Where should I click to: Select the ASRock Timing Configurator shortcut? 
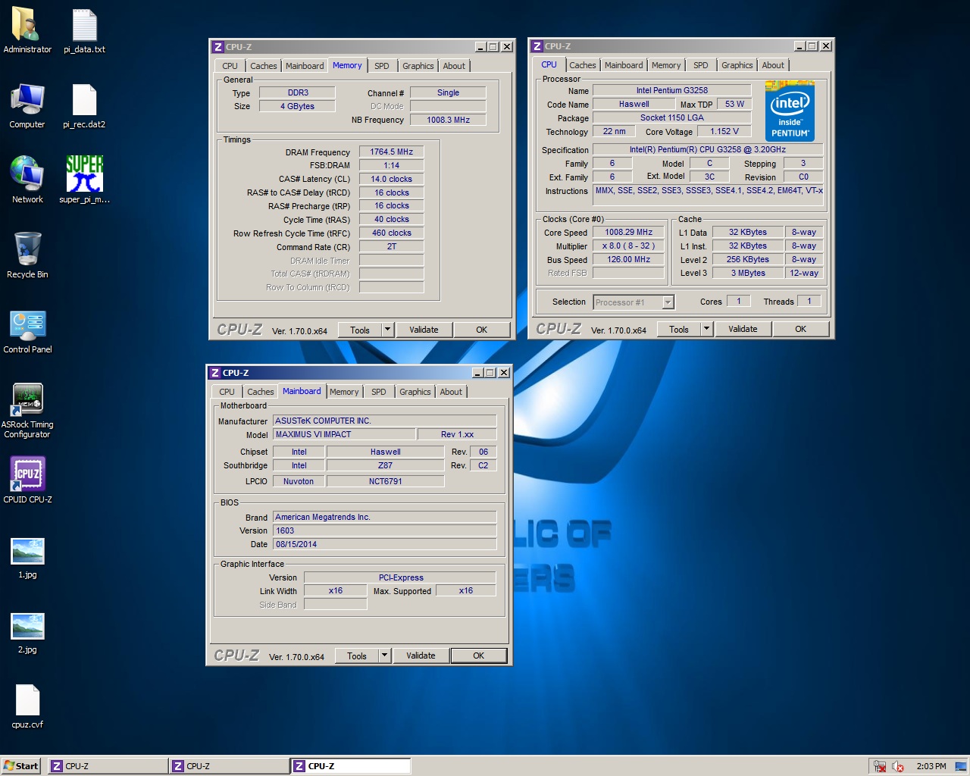click(x=27, y=399)
